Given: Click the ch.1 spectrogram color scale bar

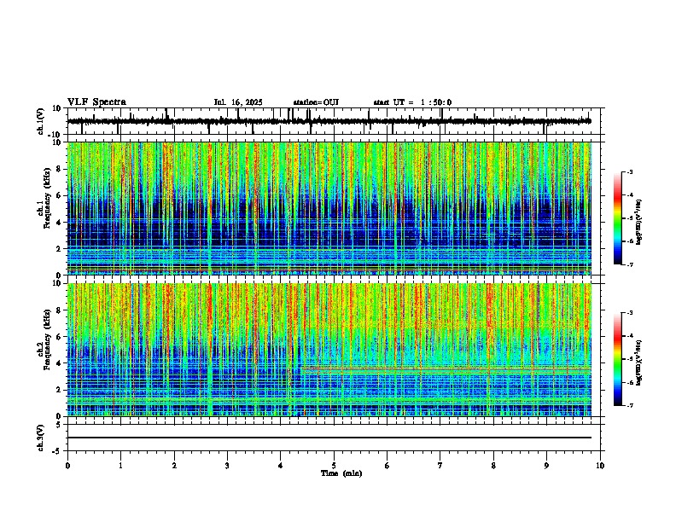Looking at the screenshot, I should [x=617, y=218].
